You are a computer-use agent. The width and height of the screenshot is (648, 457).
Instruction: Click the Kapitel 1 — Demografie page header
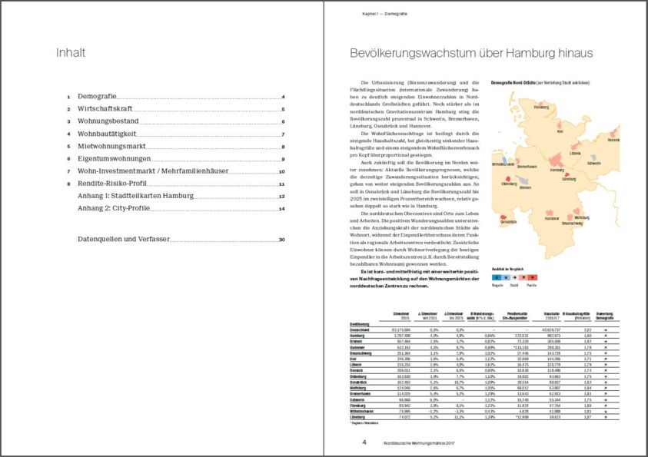coord(385,14)
